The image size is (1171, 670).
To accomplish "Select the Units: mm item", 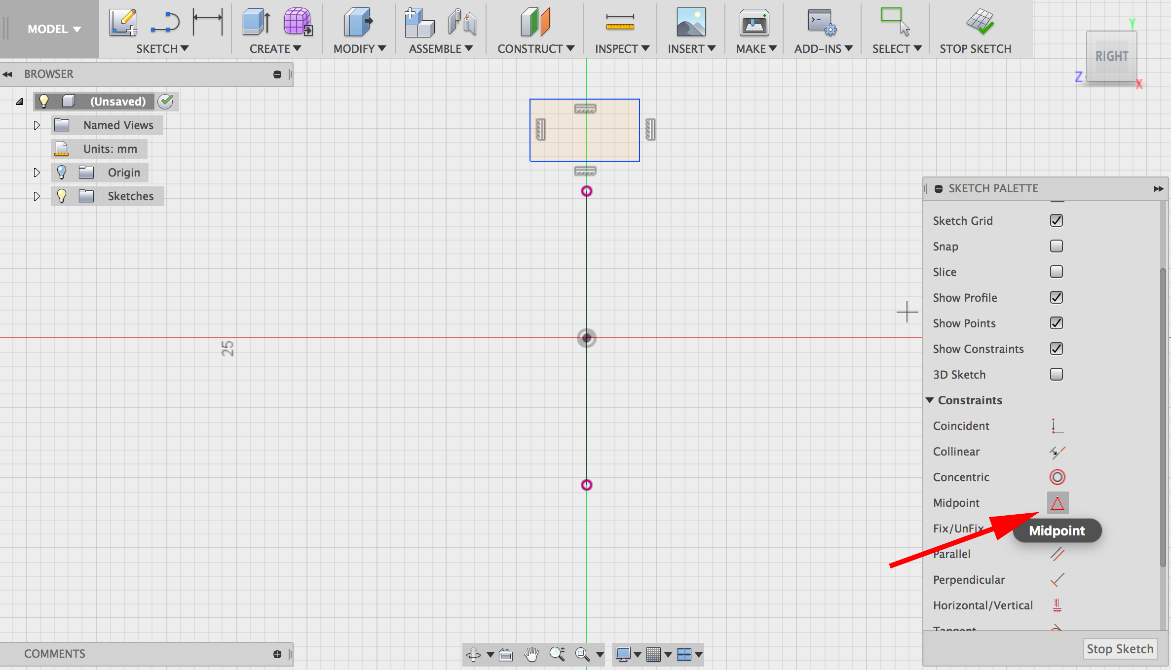I will [99, 149].
